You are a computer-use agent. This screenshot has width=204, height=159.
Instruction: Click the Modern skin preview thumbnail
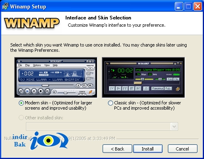pos(56,77)
